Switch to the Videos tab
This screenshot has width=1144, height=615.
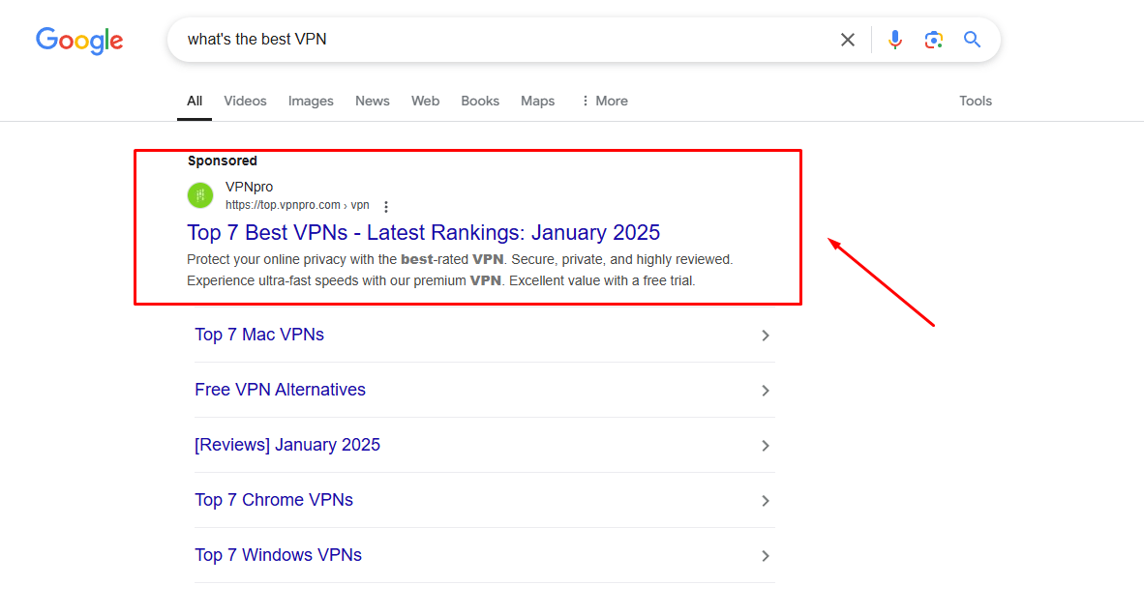click(245, 101)
